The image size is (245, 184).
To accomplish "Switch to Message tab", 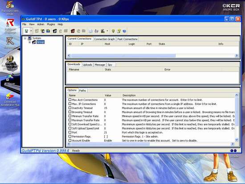I will tap(100, 65).
